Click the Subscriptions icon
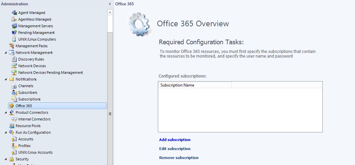Screen dimensions: 355x165 (14, 99)
